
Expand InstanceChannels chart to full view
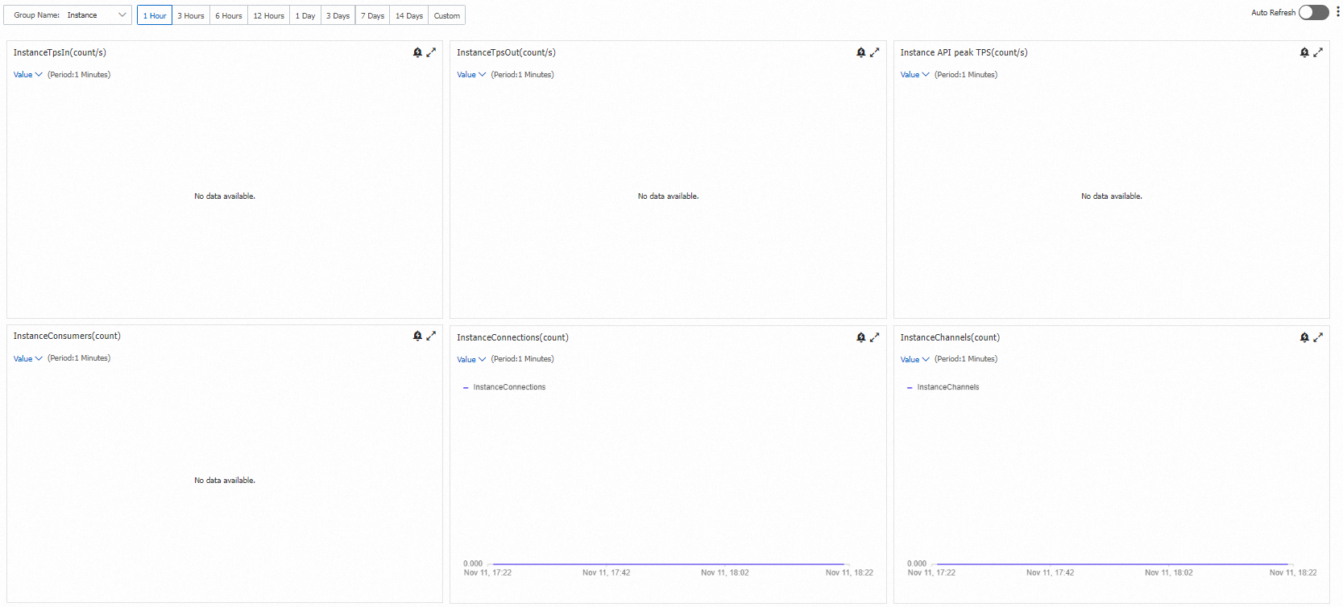pyautogui.click(x=1318, y=337)
